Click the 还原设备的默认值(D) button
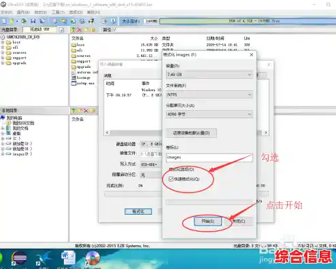The width and height of the screenshot is (336, 269). click(191, 133)
